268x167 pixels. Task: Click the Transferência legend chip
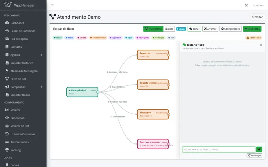click(98, 38)
